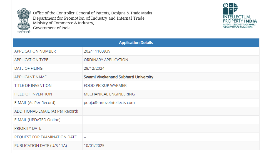The height and width of the screenshot is (153, 264).
Task: Click the publication date 10/01/2025
Action: [94, 146]
